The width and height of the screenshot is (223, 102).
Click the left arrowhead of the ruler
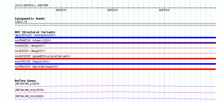click(x=16, y=8)
